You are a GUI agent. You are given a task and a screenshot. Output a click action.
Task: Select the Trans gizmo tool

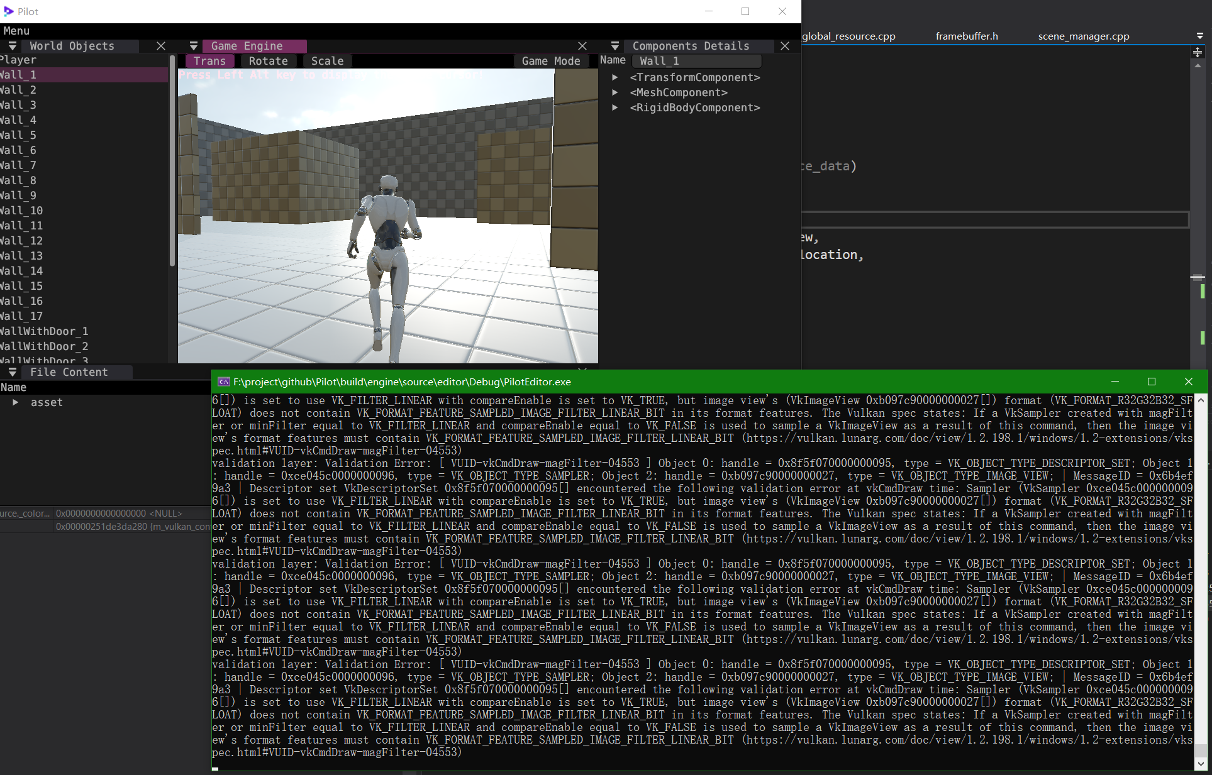[209, 60]
